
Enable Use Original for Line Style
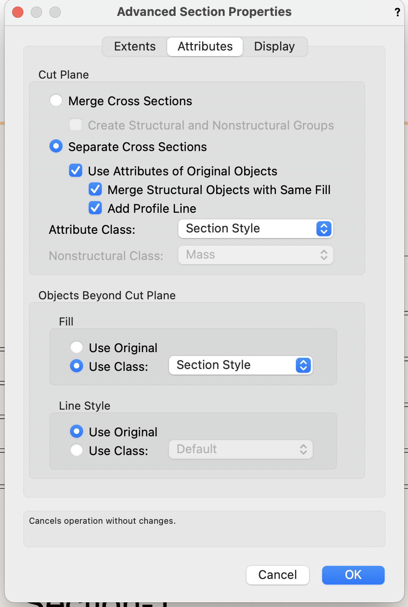[77, 431]
